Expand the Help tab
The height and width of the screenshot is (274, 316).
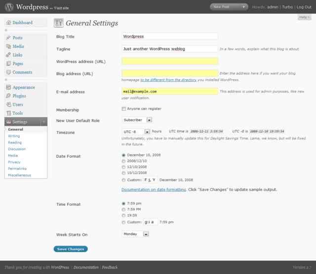304,17
